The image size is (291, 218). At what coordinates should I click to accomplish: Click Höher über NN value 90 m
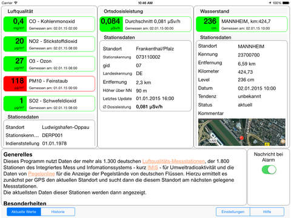click(x=141, y=91)
